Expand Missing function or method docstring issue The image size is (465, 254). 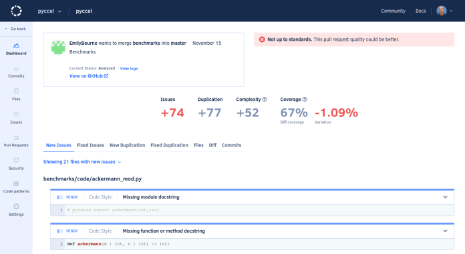445,231
